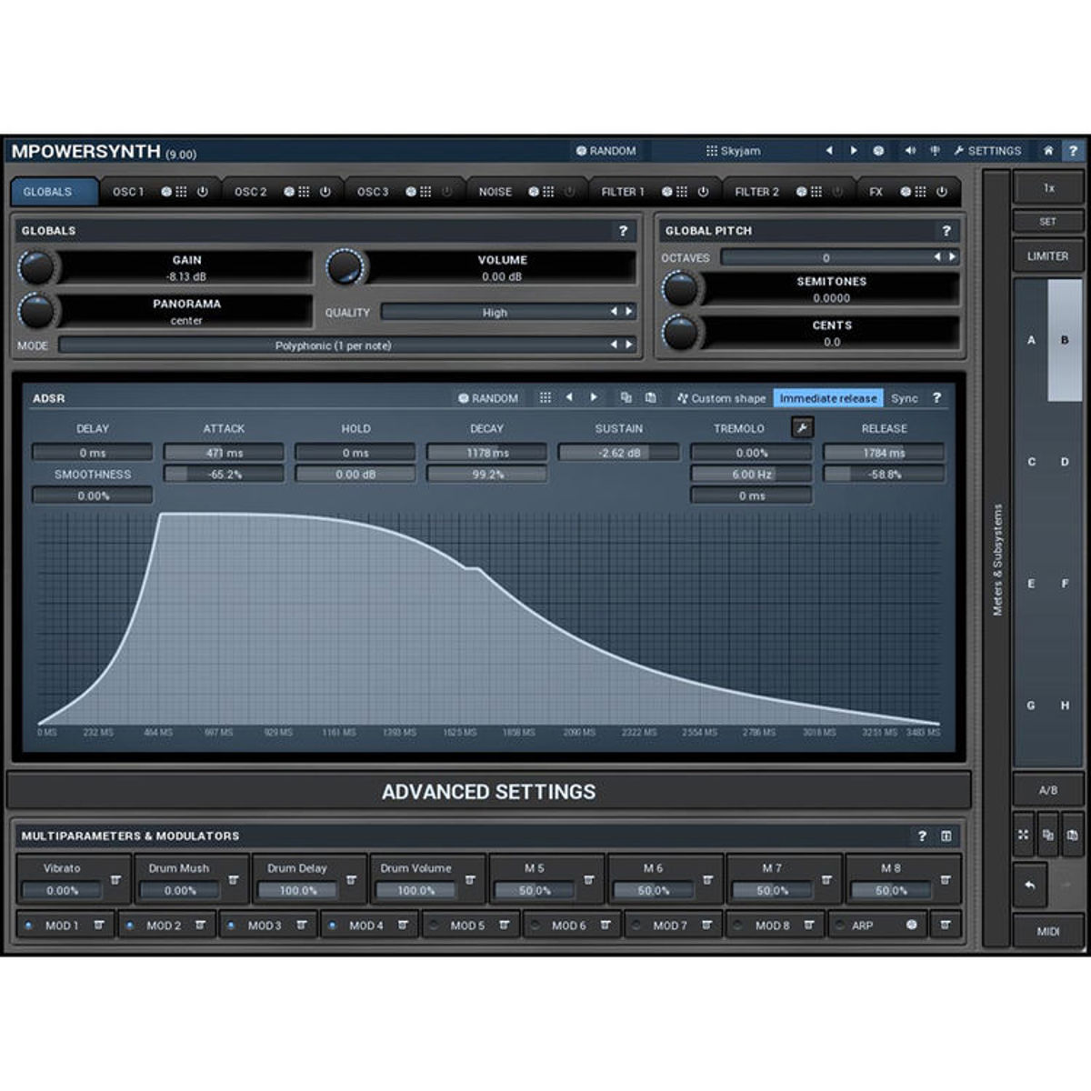Select next preset arrow in title bar
Viewport: 1091px width, 1091px height.
click(854, 151)
